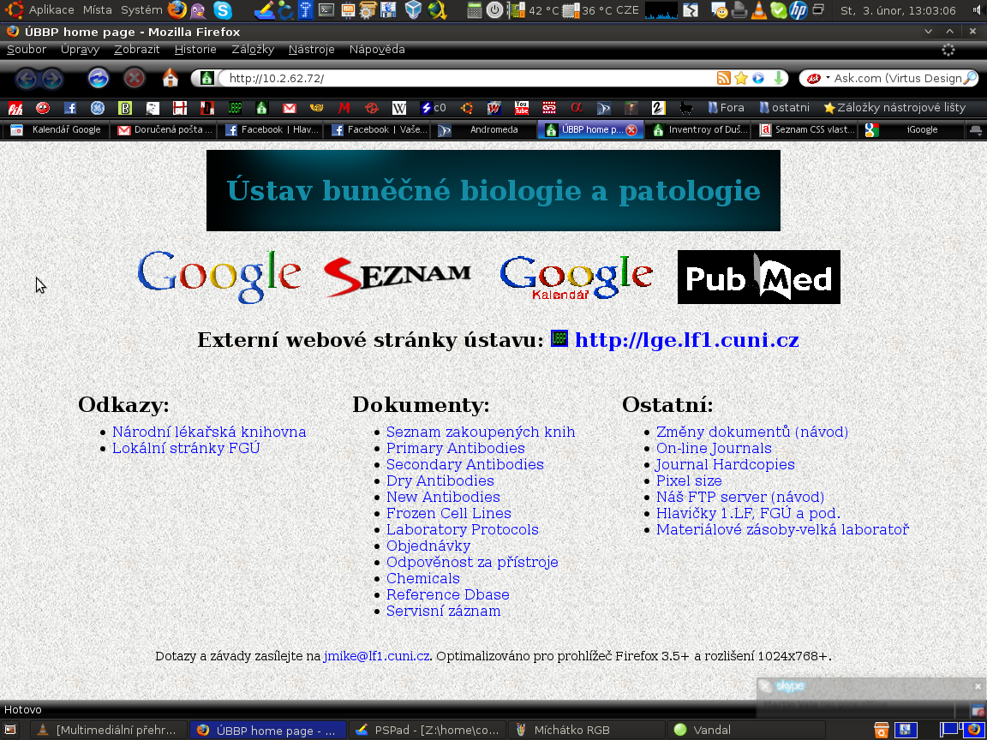Viewport: 987px width, 740px height.
Task: Open the Národní lékařská knihovna link
Action: tap(209, 432)
